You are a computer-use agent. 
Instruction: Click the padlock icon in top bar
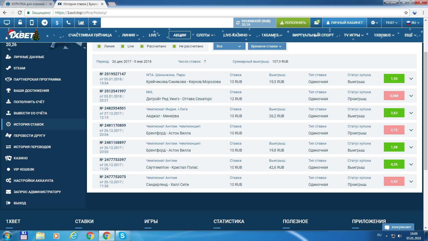[20, 22]
